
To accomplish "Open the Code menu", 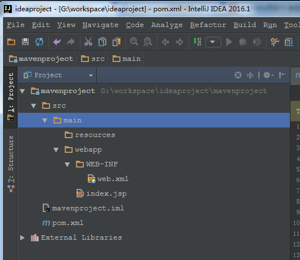I will [x=135, y=25].
